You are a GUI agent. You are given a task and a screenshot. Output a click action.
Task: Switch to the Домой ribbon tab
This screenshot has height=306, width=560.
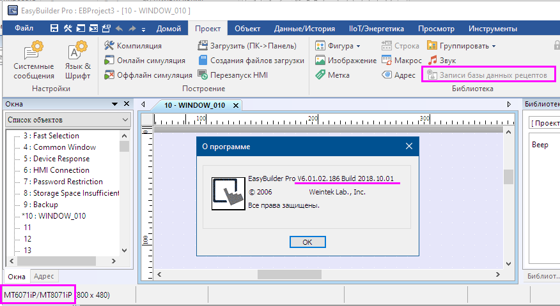169,29
